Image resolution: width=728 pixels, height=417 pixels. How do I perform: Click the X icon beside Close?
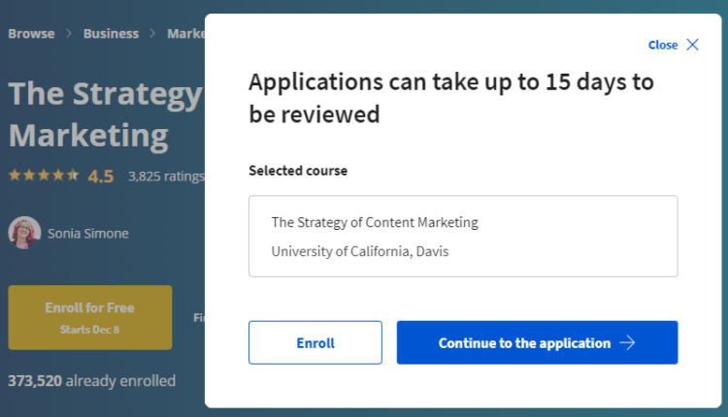tap(692, 45)
